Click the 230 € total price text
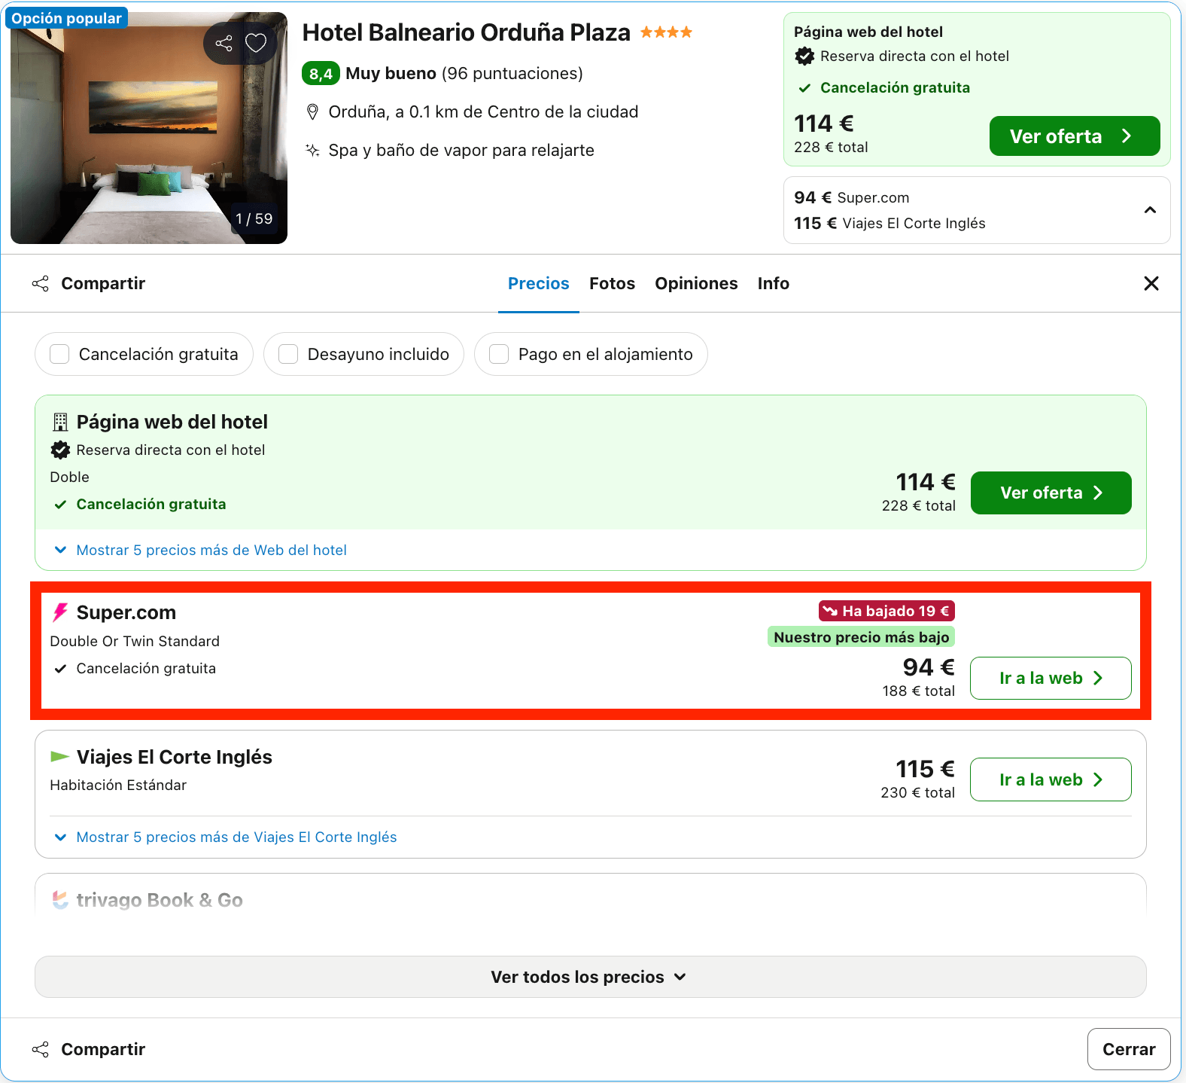The height and width of the screenshot is (1083, 1186). (x=917, y=793)
